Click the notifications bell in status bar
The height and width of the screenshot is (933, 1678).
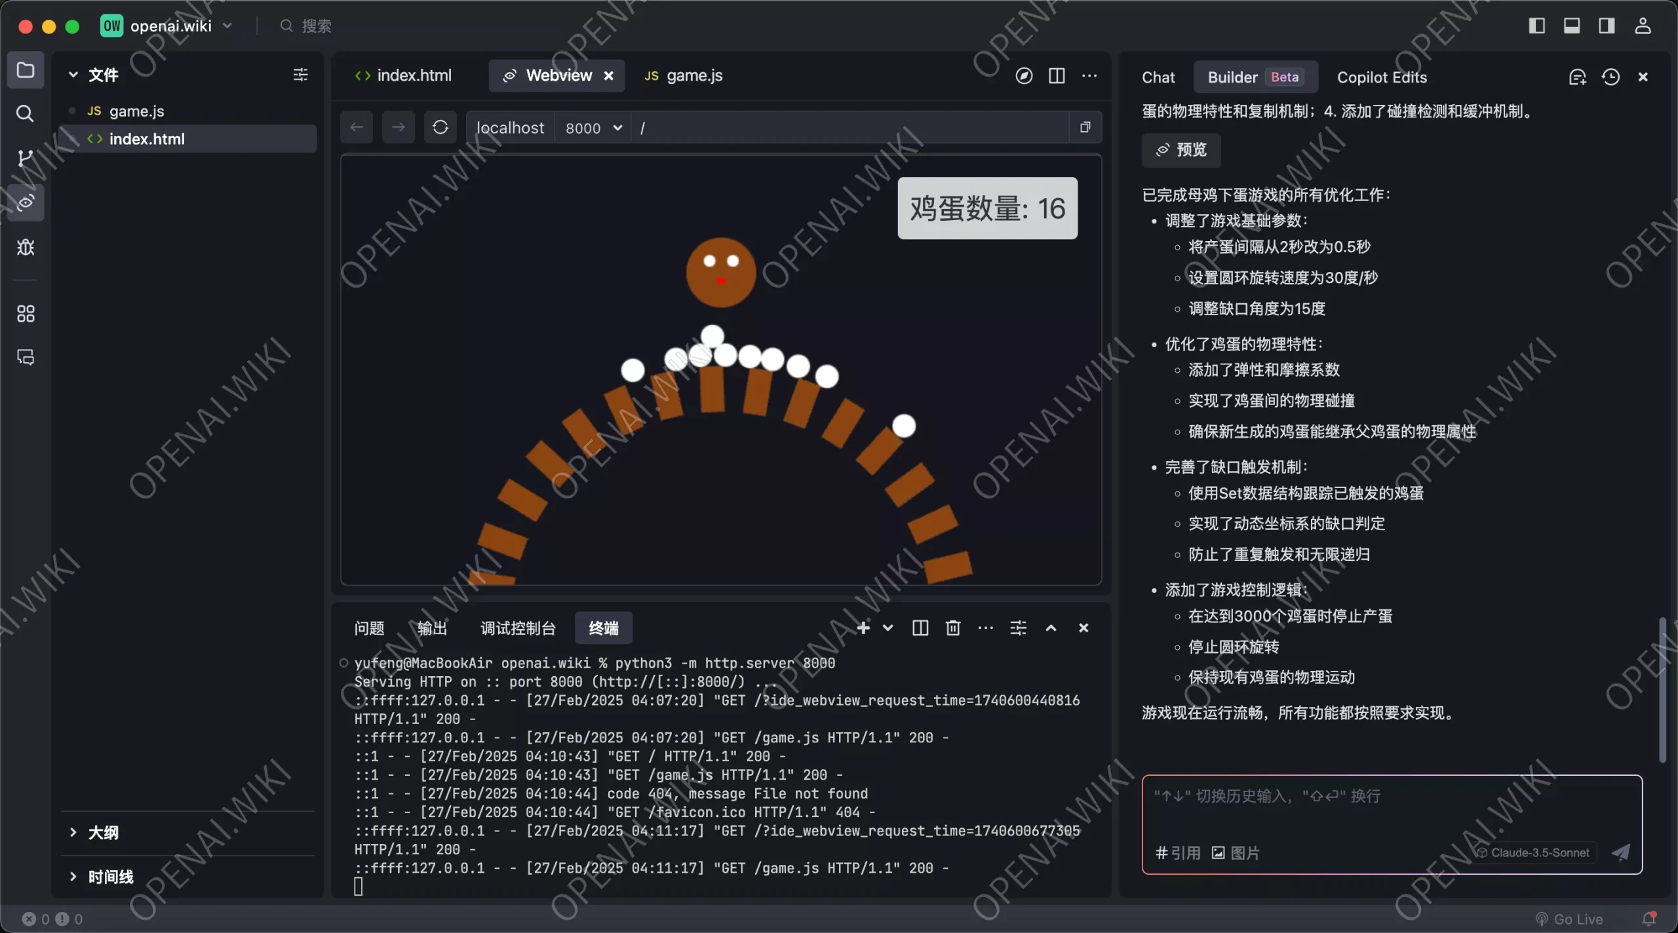tap(1649, 919)
